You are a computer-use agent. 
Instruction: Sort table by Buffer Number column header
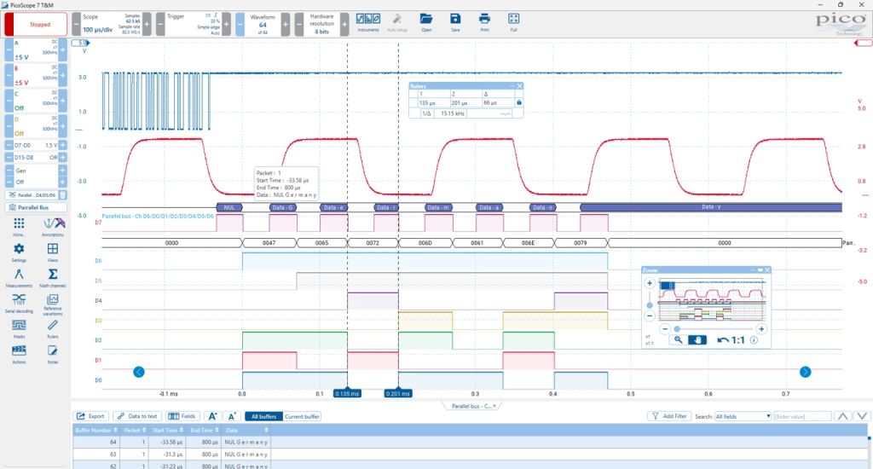click(96, 430)
